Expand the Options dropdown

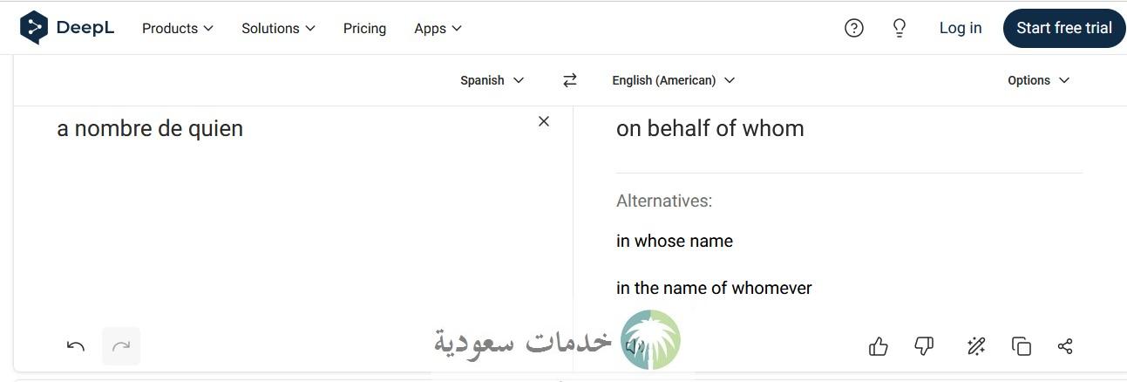tap(1038, 80)
